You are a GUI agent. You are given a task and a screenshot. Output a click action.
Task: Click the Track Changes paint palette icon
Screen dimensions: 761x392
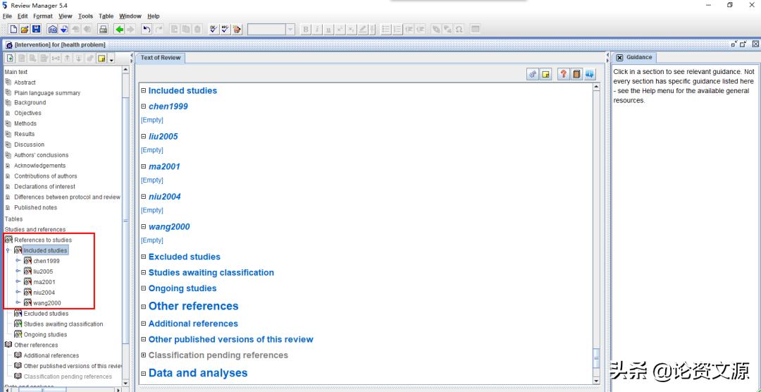pos(237,29)
